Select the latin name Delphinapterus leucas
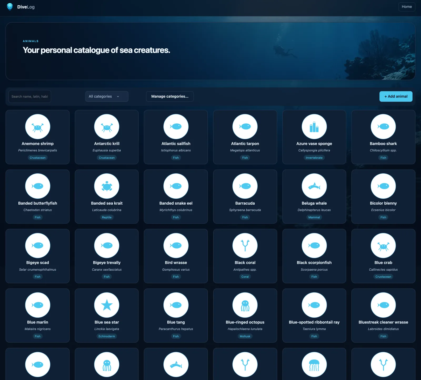 coord(314,210)
